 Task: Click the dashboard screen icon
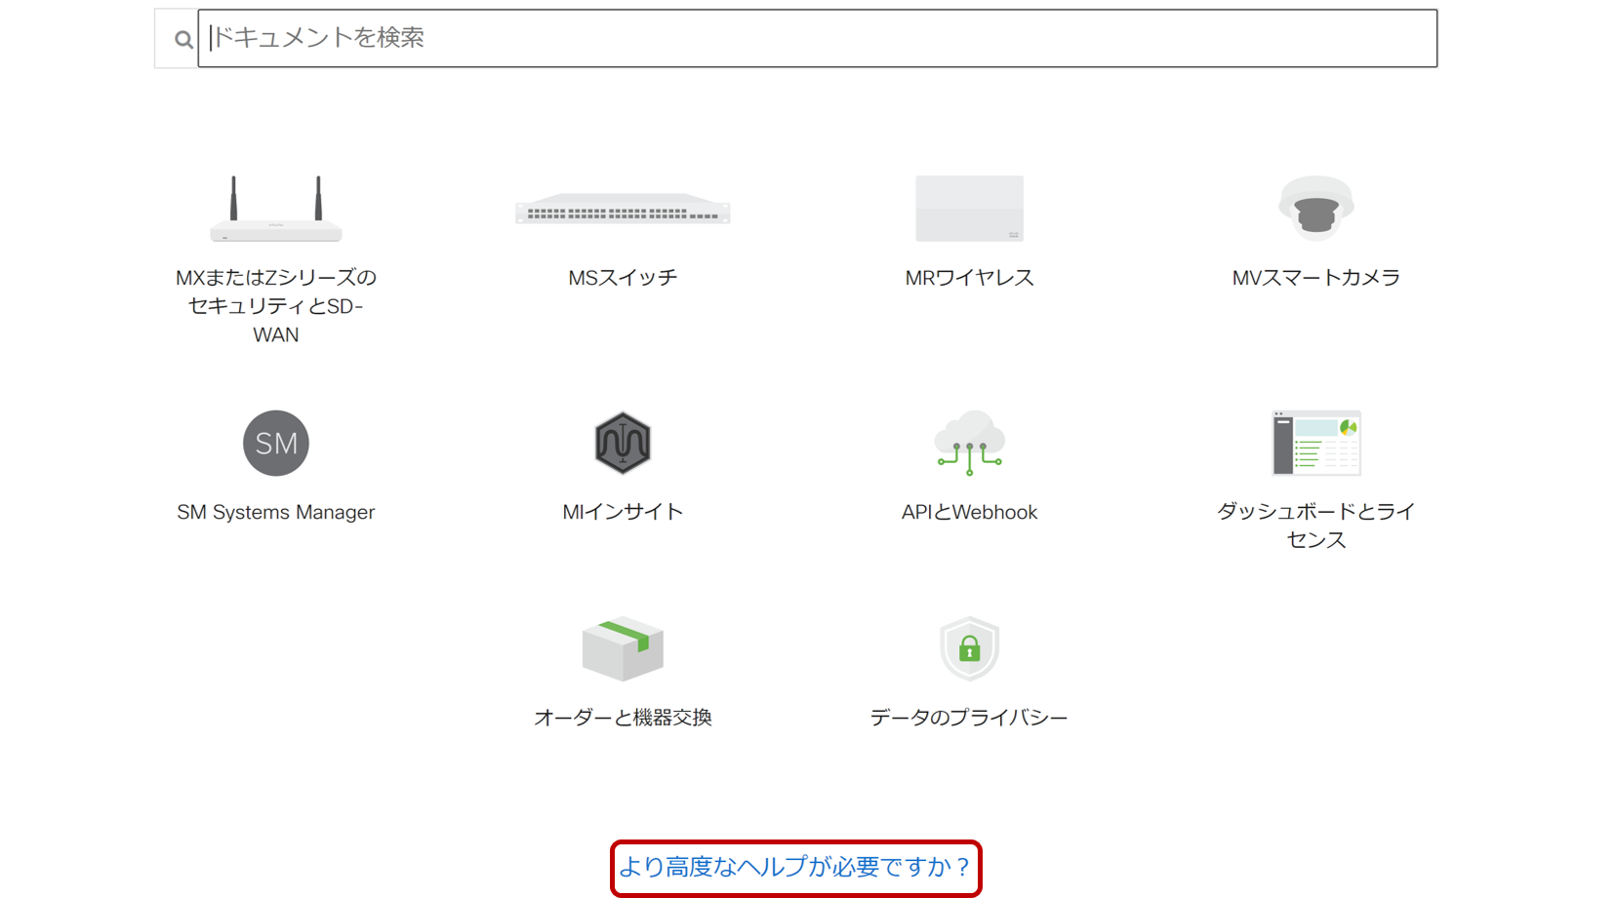(1316, 444)
